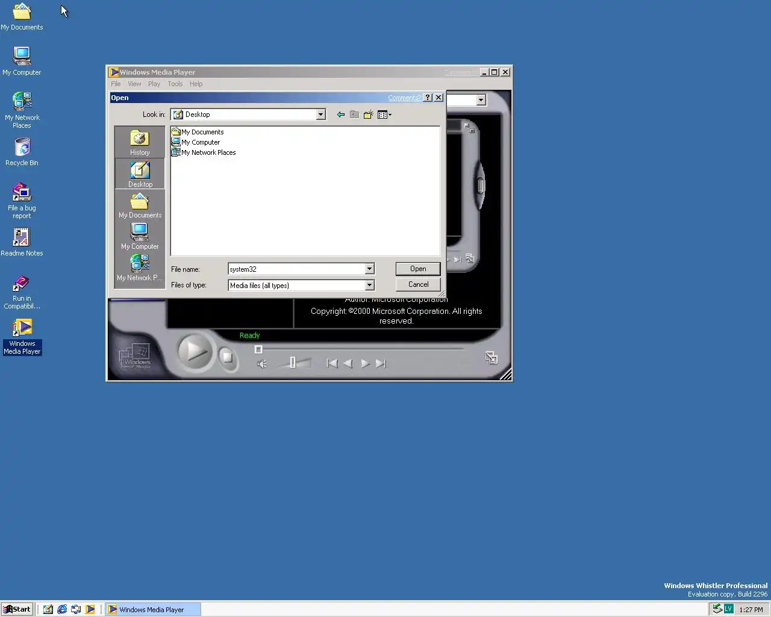Expand the Files of type dropdown
Screen dimensions: 771x617
369,286
